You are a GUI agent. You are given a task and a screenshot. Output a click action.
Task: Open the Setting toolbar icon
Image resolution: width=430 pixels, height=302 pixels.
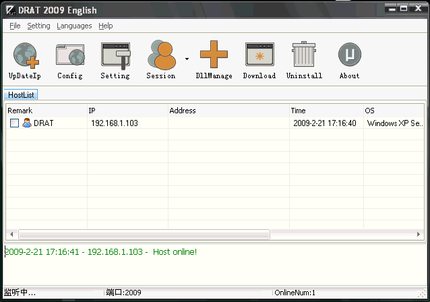(115, 55)
